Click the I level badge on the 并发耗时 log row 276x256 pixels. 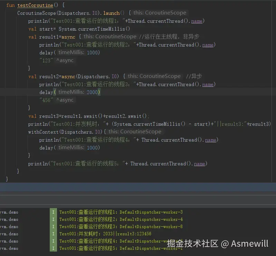click(x=53, y=234)
